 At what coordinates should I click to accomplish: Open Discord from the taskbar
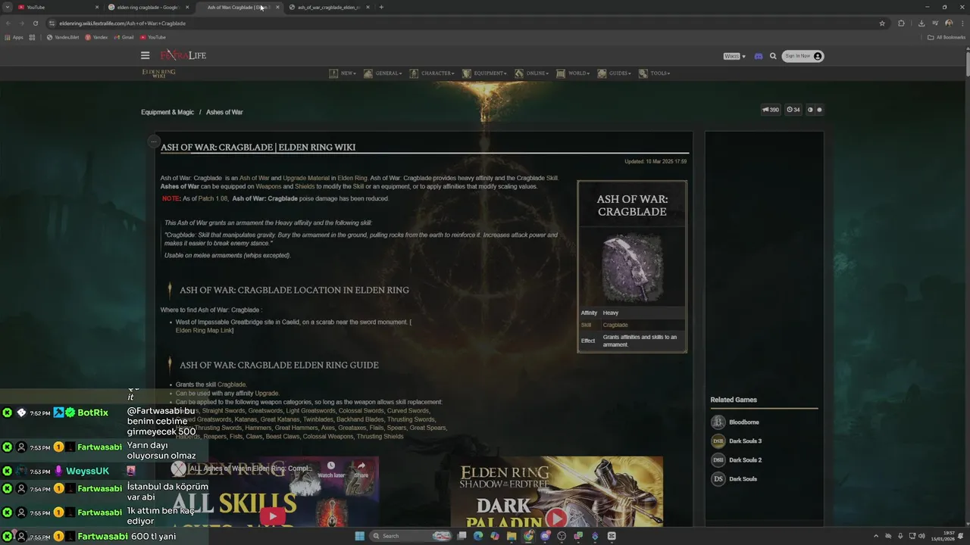click(x=545, y=536)
